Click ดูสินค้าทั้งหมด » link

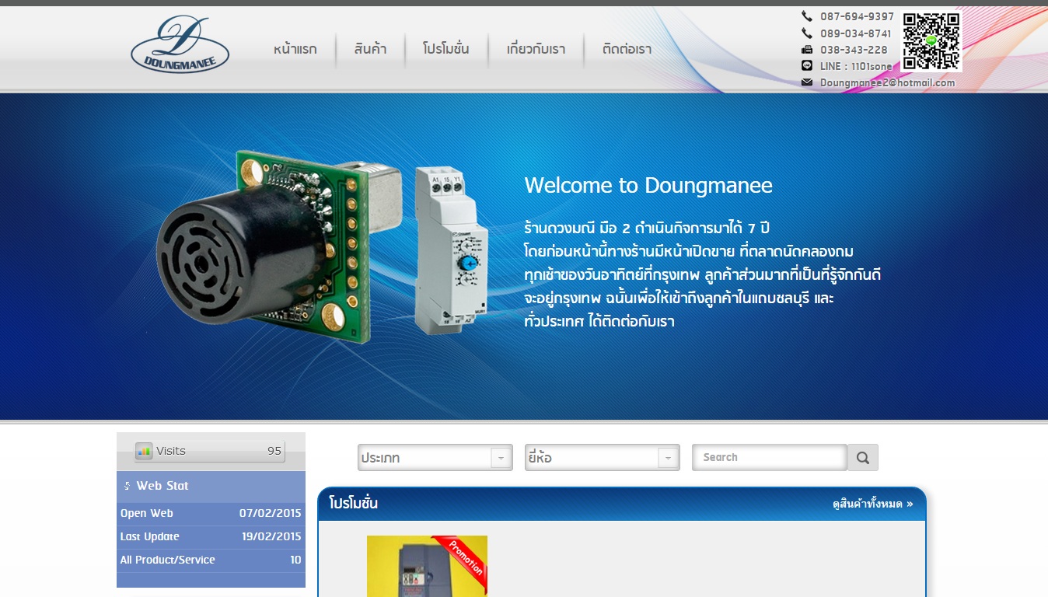[872, 504]
